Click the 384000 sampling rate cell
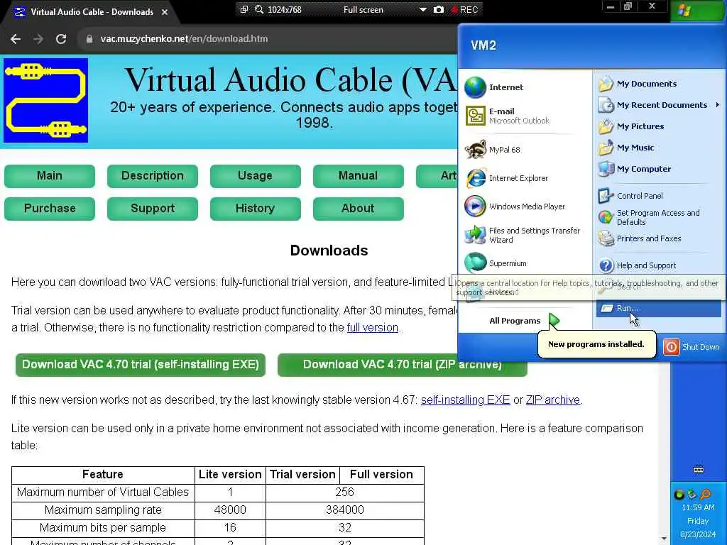This screenshot has height=545, width=727. pyautogui.click(x=344, y=510)
